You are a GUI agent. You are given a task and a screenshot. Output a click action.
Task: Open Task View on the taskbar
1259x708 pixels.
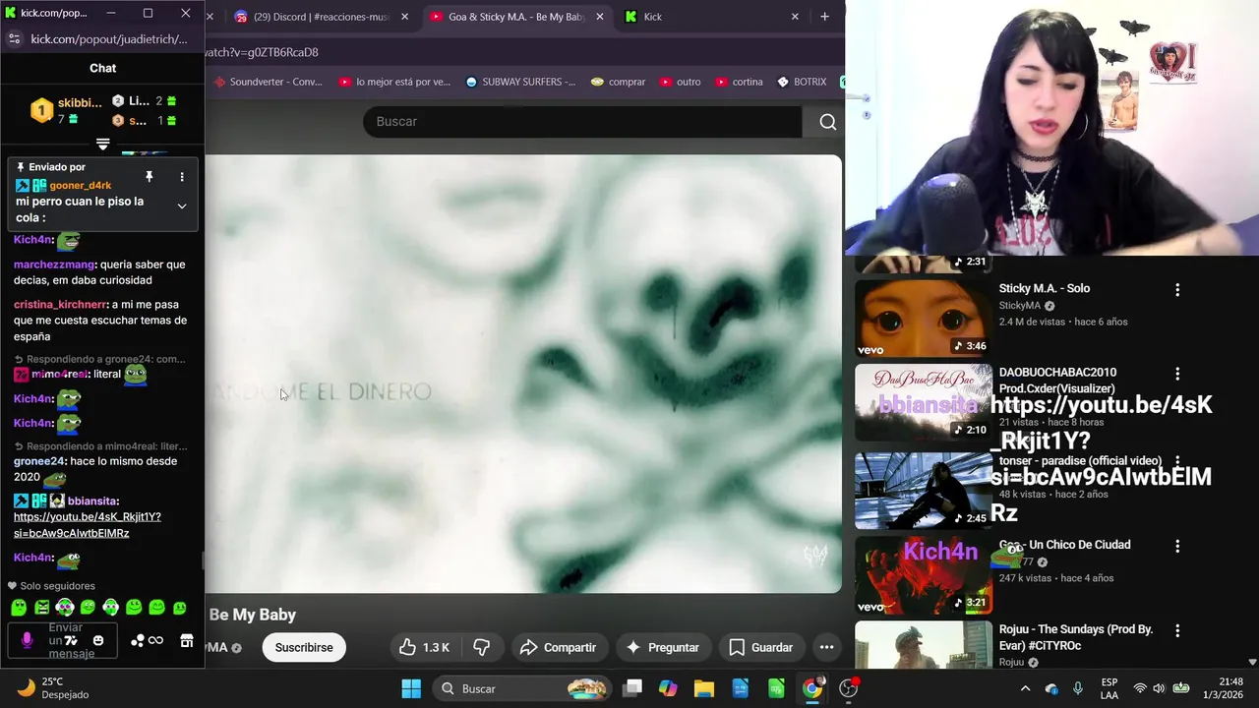click(632, 688)
